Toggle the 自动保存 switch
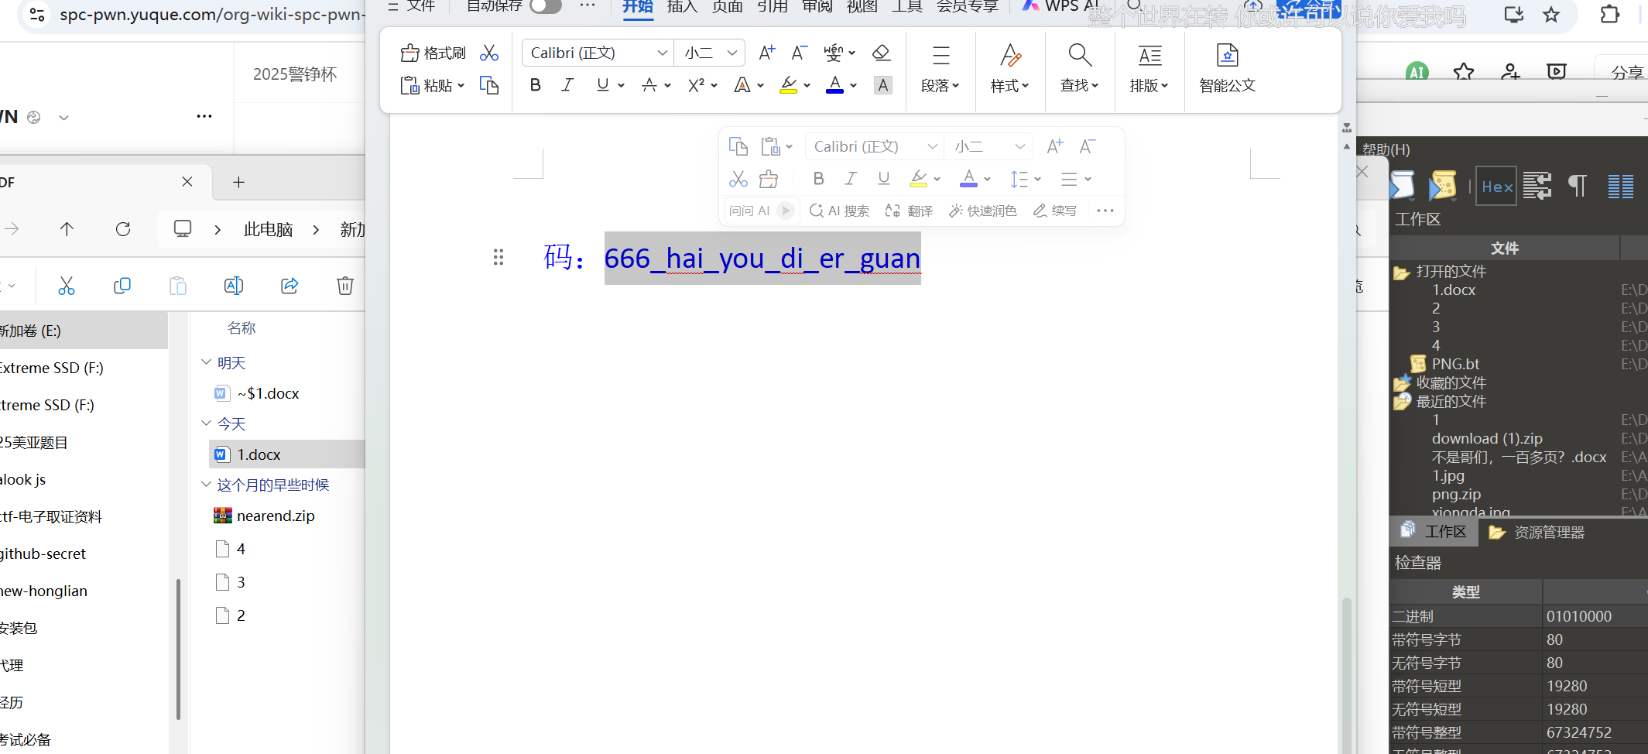Viewport: 1648px width, 754px height. pyautogui.click(x=545, y=5)
